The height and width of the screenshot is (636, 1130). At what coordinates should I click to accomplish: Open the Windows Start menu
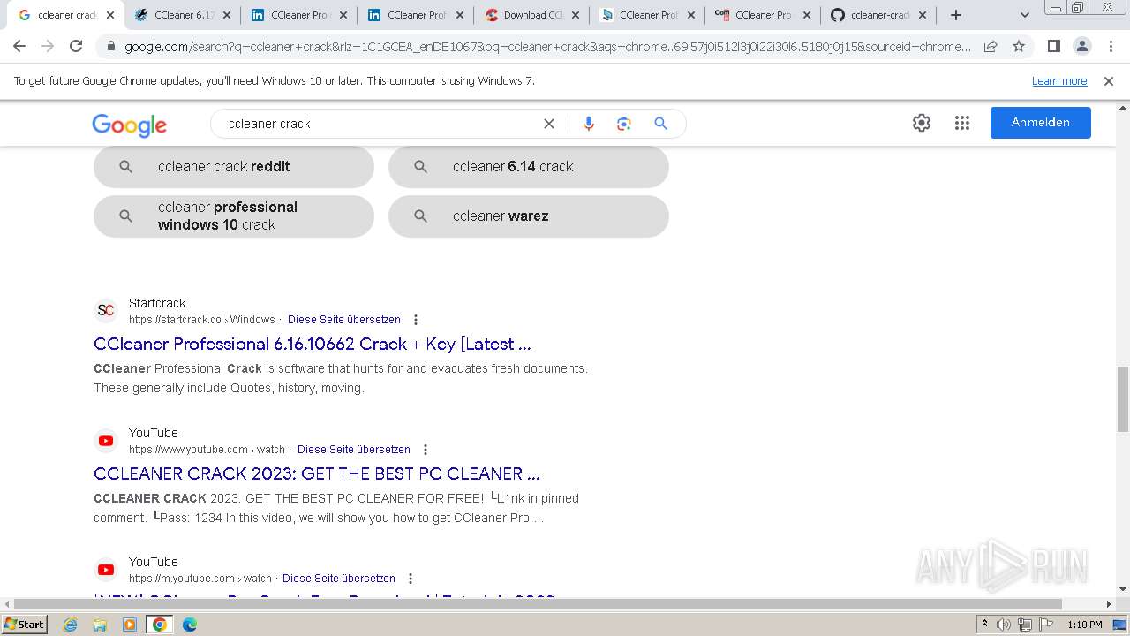point(24,625)
